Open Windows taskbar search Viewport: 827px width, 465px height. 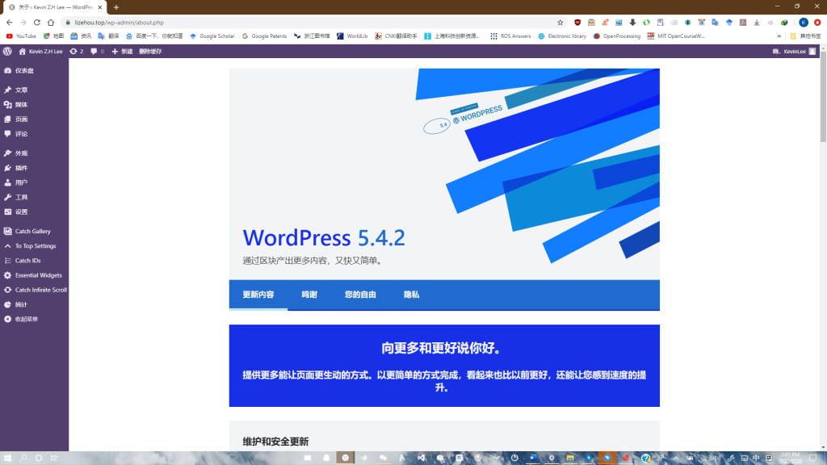pyautogui.click(x=23, y=459)
